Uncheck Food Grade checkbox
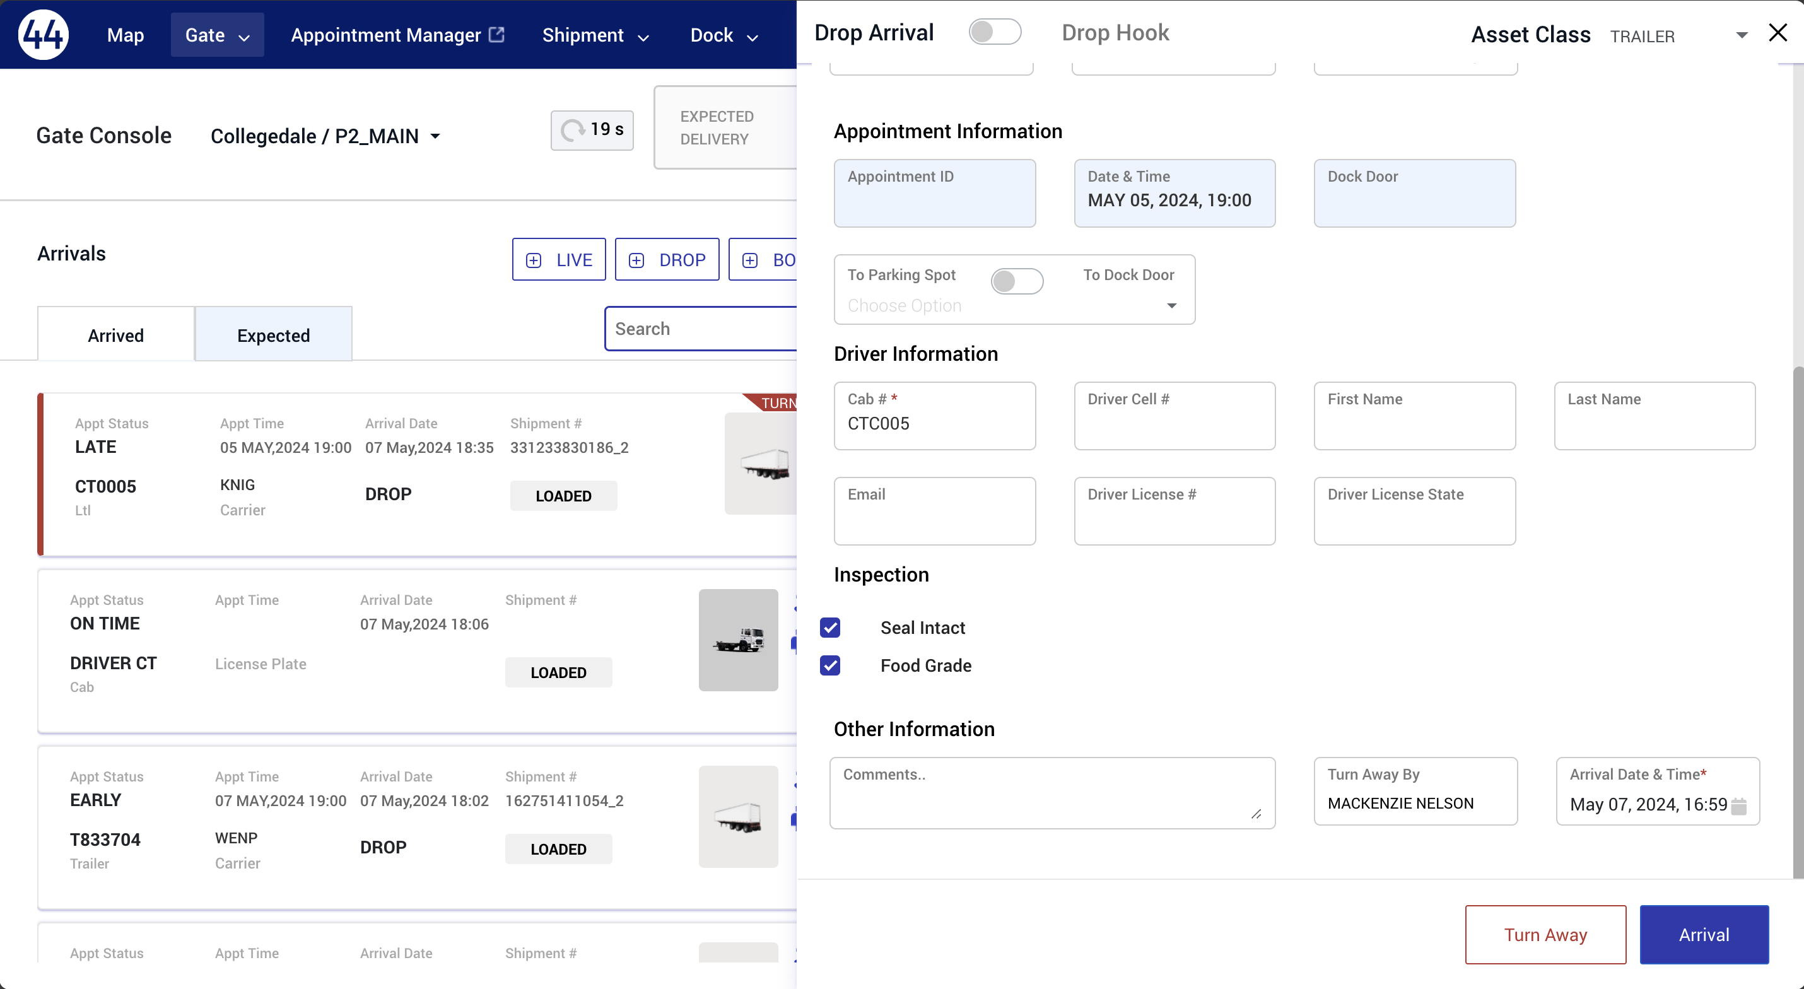This screenshot has height=989, width=1804. 831,665
